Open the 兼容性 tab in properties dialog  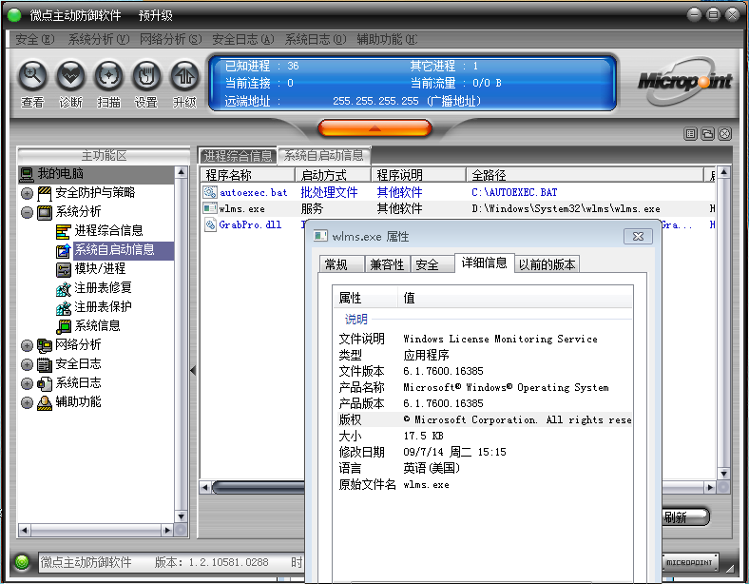387,264
